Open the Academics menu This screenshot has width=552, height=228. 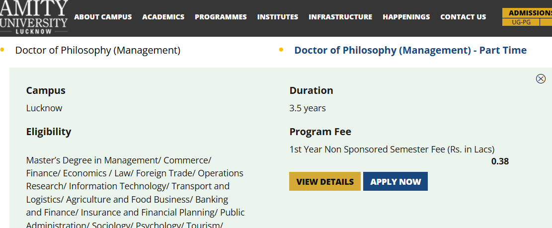(x=163, y=17)
